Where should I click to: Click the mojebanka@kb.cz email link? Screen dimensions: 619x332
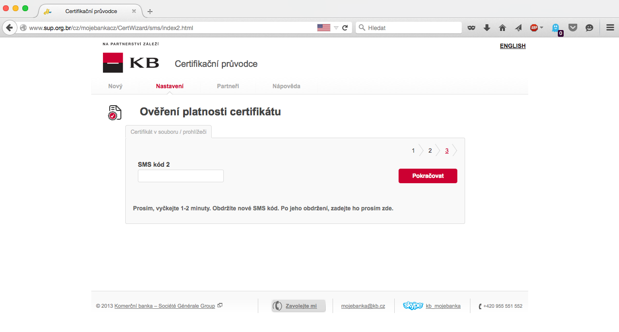point(363,306)
